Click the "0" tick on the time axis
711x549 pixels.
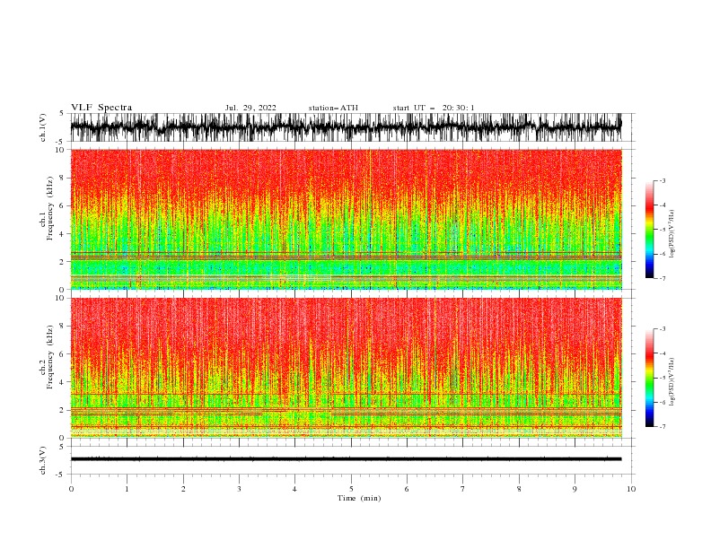[x=71, y=489]
